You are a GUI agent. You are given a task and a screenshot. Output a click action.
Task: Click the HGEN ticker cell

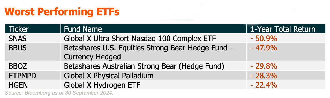18,85
